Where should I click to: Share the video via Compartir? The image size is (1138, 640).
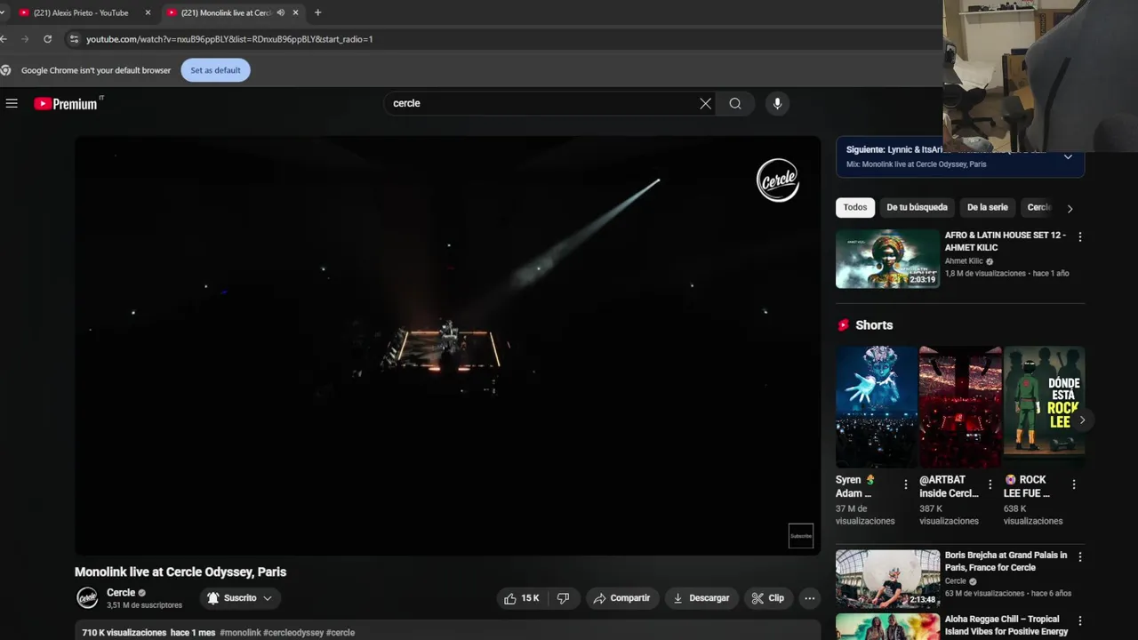[622, 598]
